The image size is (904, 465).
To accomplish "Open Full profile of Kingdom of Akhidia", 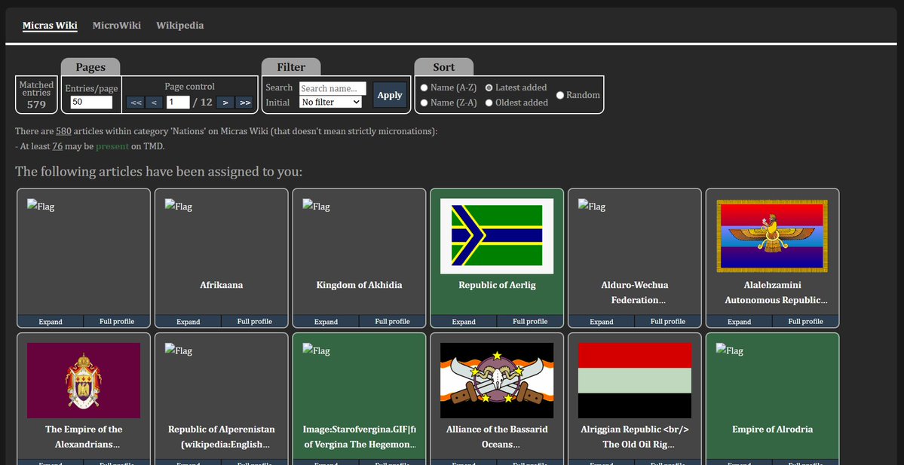I will (392, 321).
